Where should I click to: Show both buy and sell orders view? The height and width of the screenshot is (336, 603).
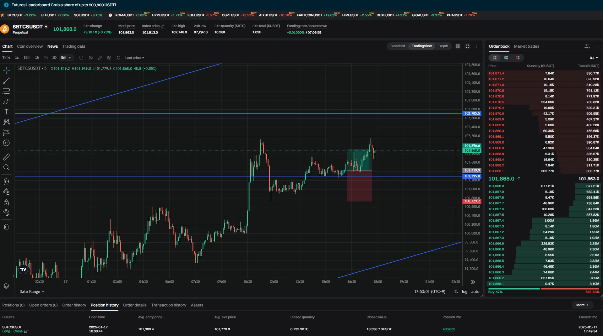[x=495, y=58]
